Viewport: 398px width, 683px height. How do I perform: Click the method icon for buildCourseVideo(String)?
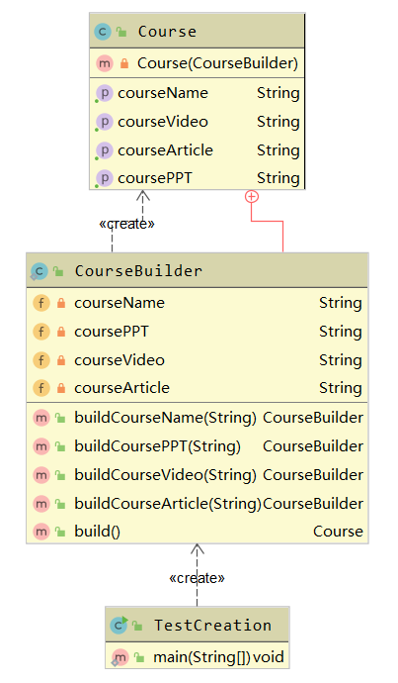[x=41, y=475]
